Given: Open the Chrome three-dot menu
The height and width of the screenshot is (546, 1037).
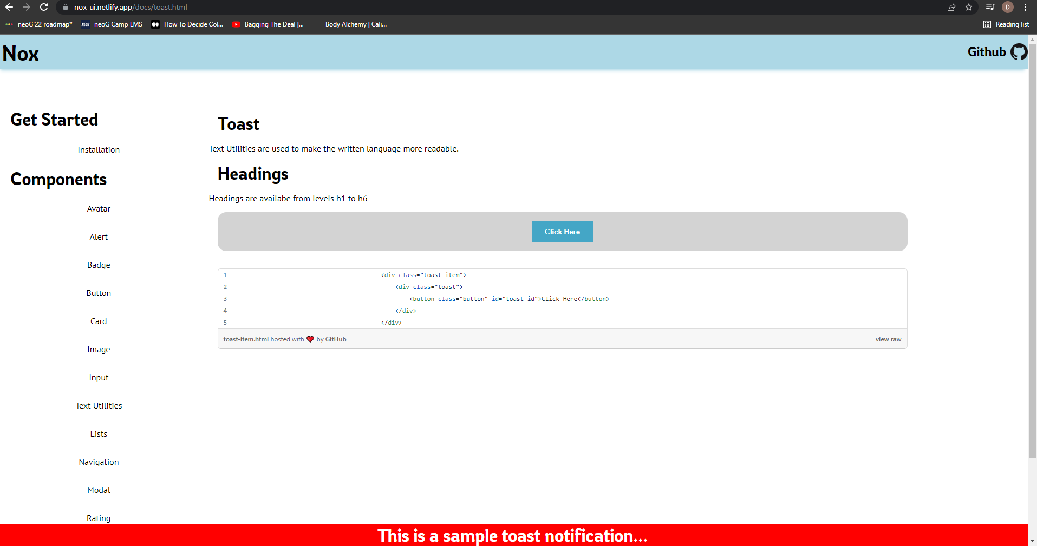Looking at the screenshot, I should [x=1026, y=7].
